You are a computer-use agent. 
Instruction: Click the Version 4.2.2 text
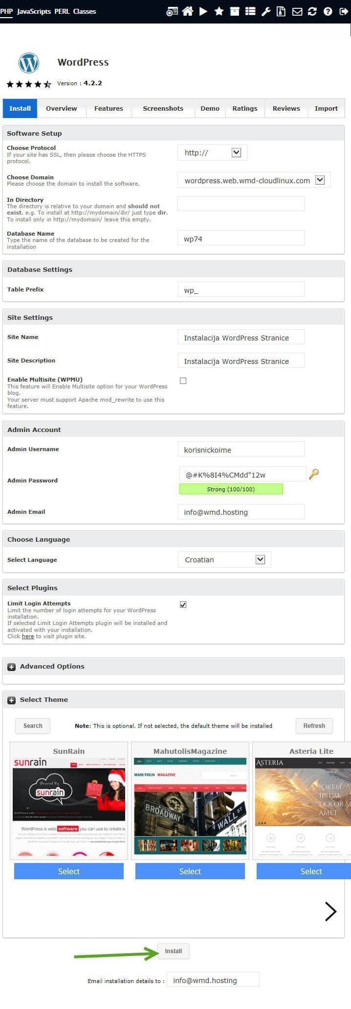pyautogui.click(x=80, y=83)
